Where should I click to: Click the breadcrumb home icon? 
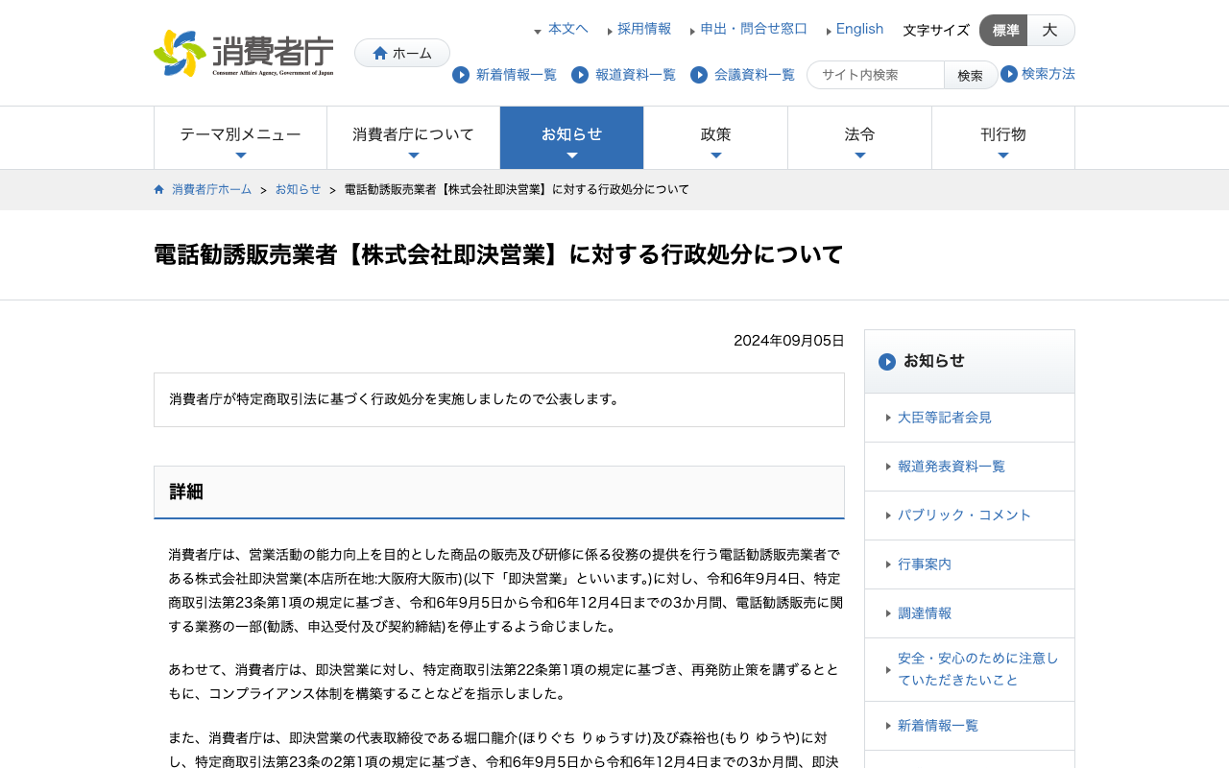(x=159, y=189)
